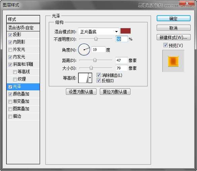Select the 描边 effect row label
Image resolution: width=197 pixels, height=171 pixels.
17,116
